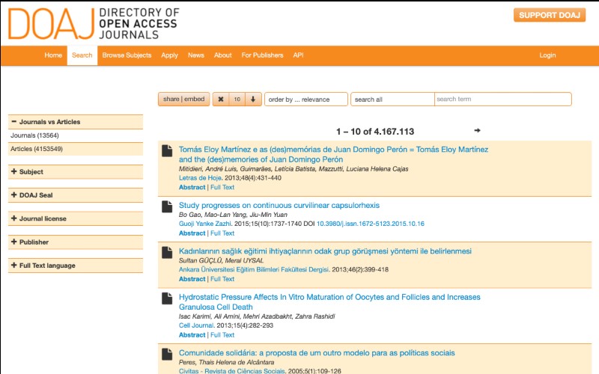Image resolution: width=599 pixels, height=374 pixels.
Task: Open the search all fields dropdown
Action: click(x=392, y=99)
